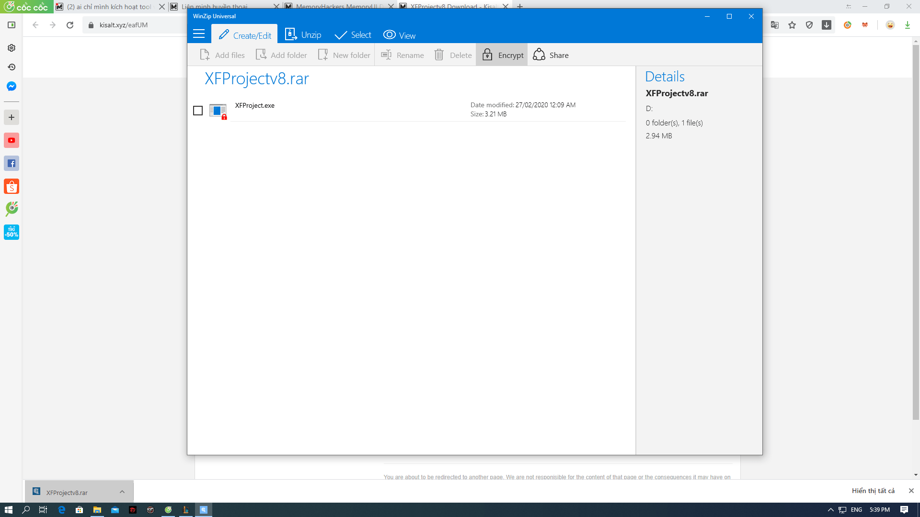
Task: Click the green Cốc Cốc sidebar shortcut
Action: 11,209
